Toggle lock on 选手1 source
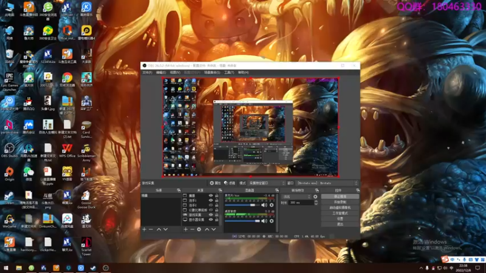Viewport: 486px width, 273px height. pyautogui.click(x=217, y=201)
